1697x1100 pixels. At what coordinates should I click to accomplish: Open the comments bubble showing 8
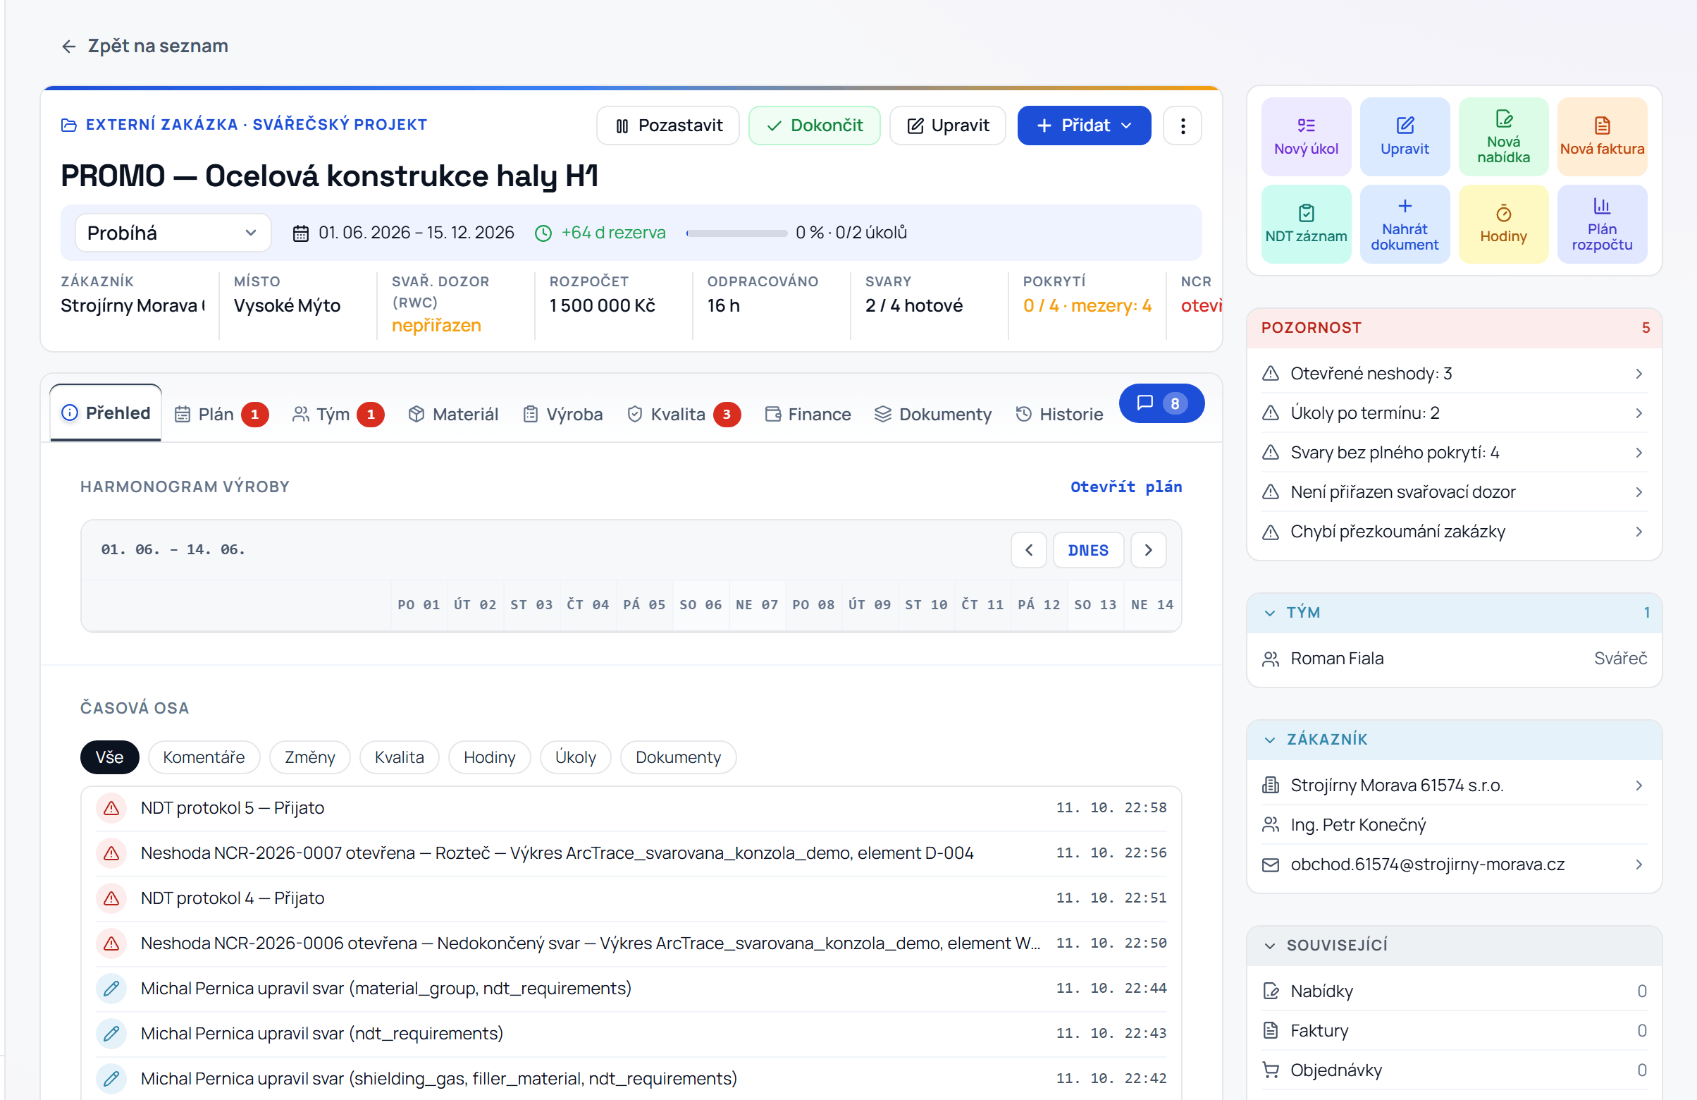(x=1161, y=403)
